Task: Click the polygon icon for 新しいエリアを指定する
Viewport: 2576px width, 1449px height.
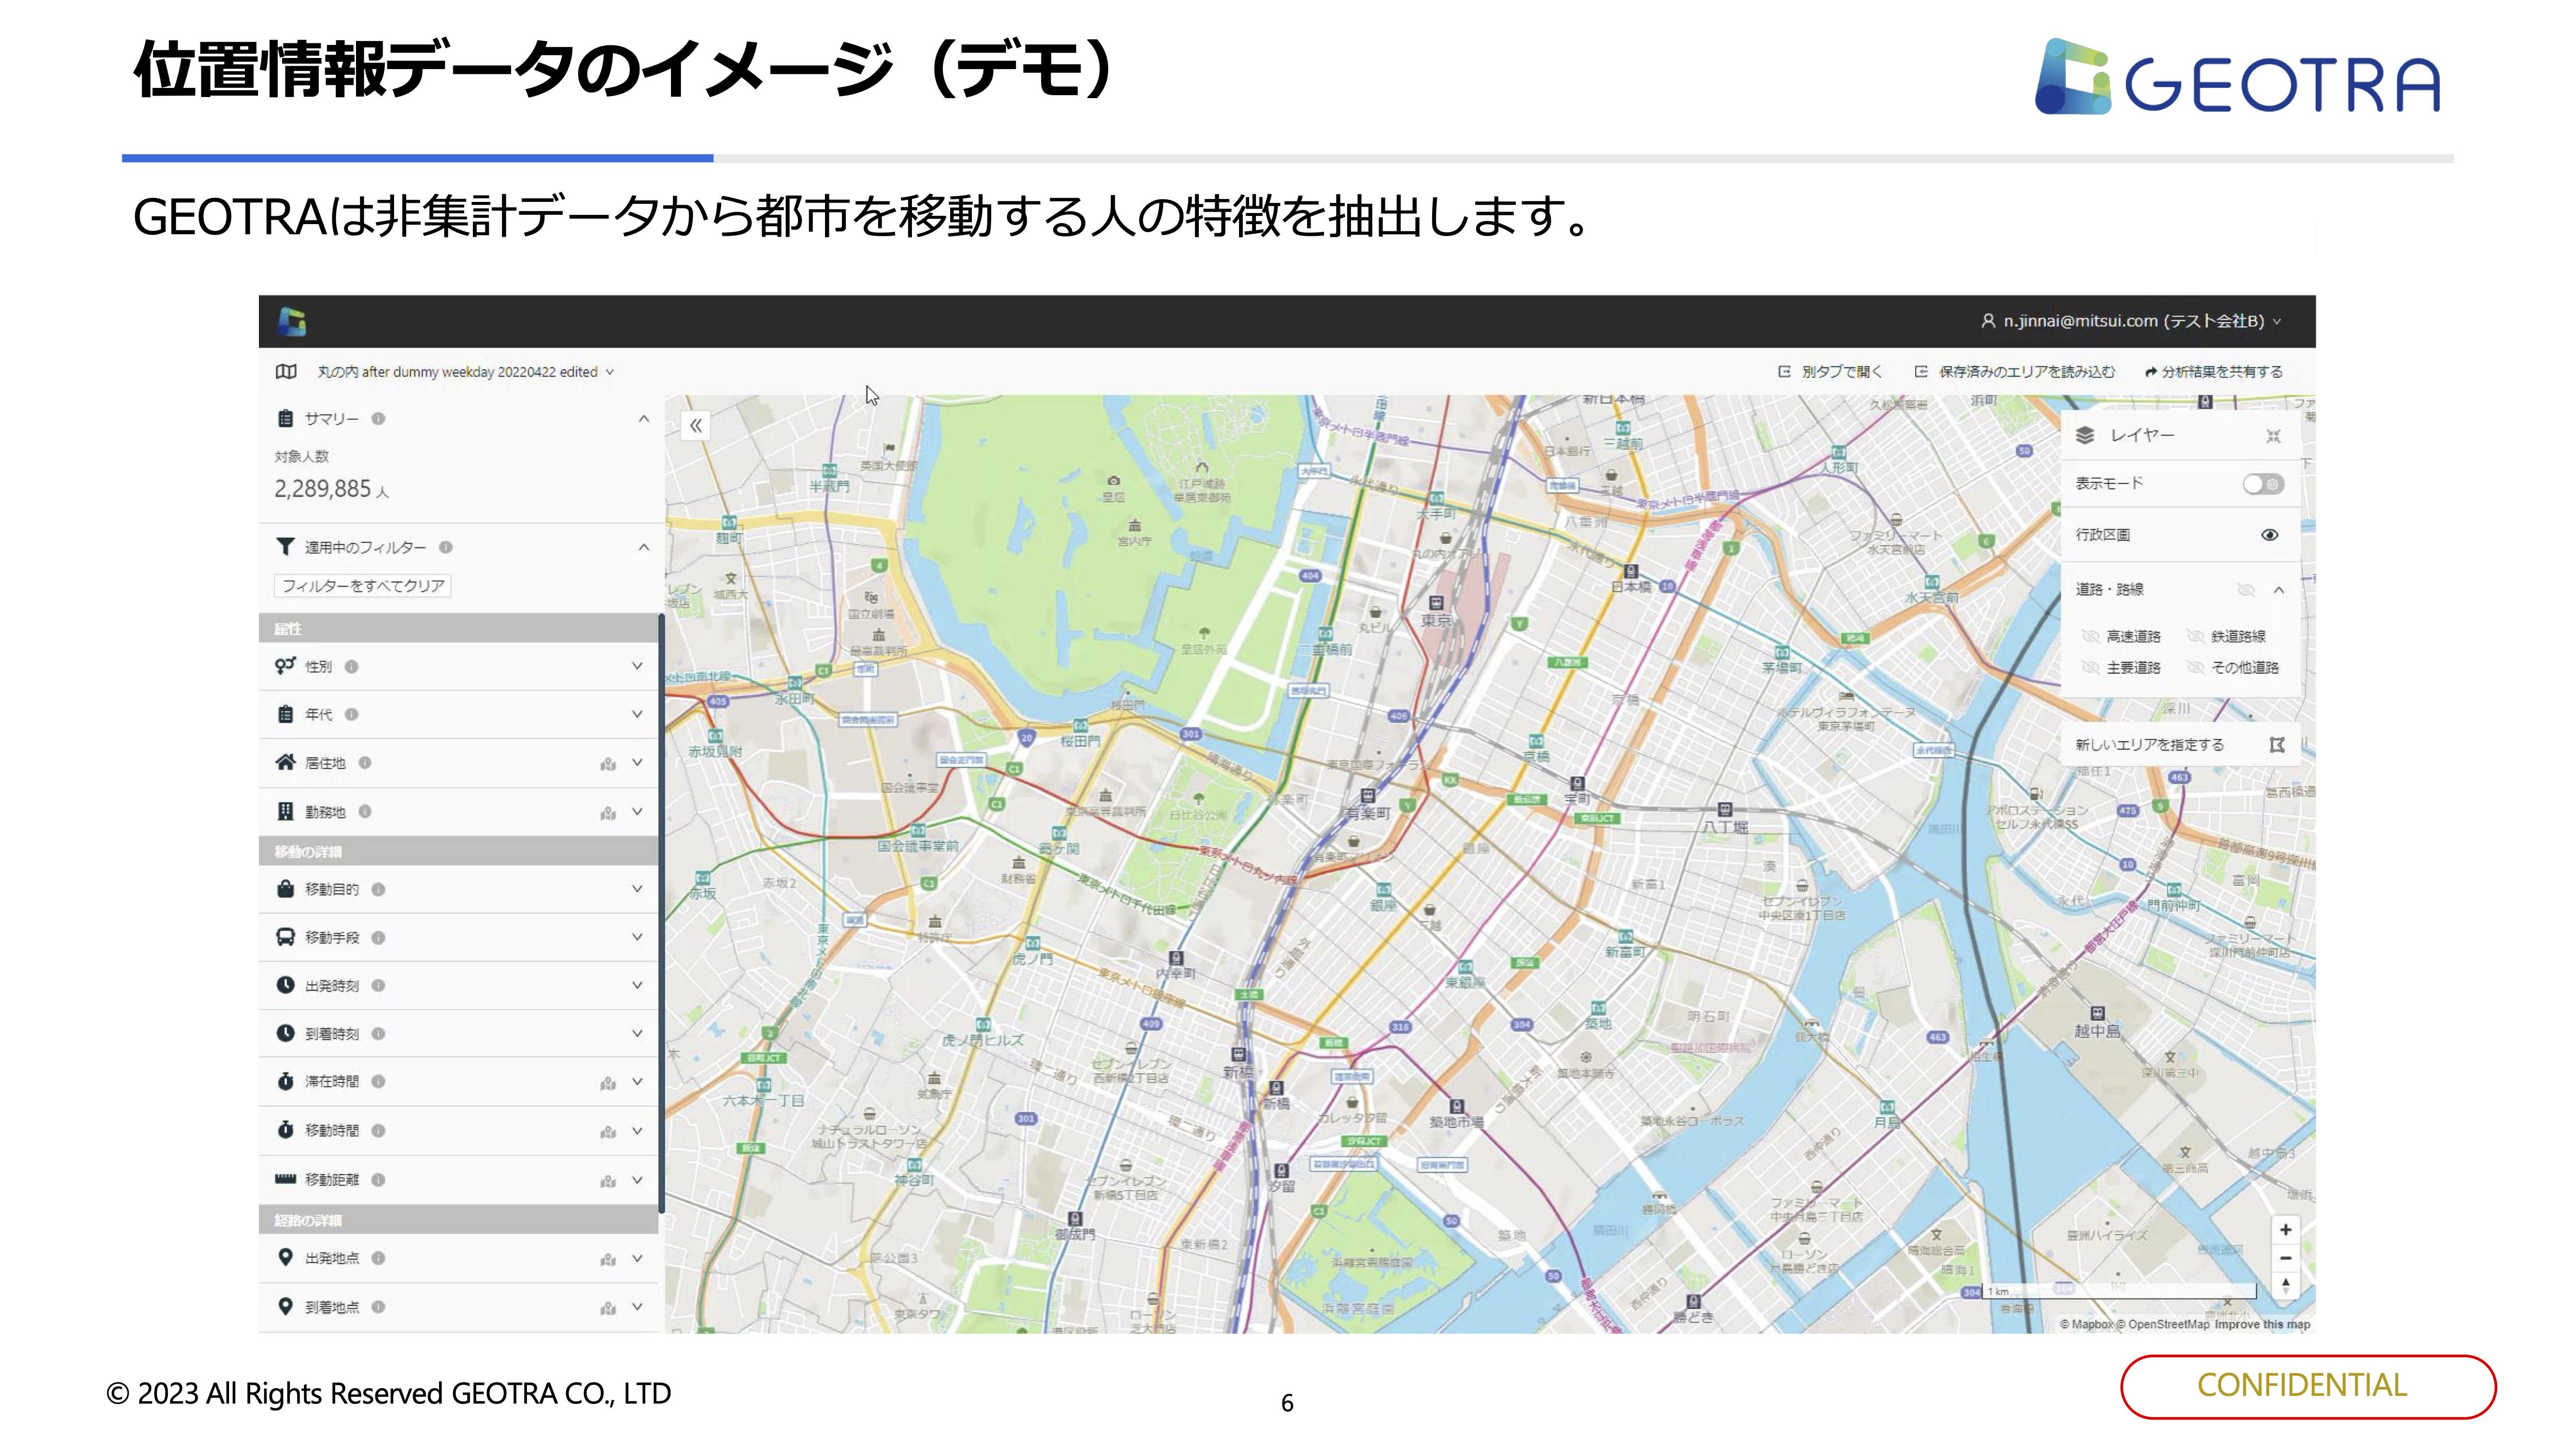Action: pyautogui.click(x=2277, y=745)
